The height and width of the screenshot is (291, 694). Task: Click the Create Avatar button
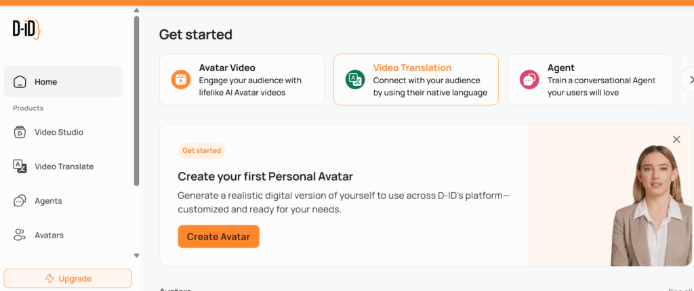pyautogui.click(x=219, y=237)
